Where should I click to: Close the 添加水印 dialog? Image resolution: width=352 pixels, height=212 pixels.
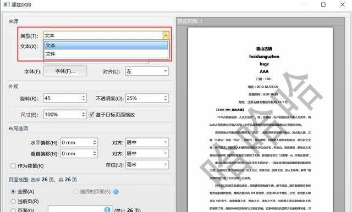click(x=342, y=4)
